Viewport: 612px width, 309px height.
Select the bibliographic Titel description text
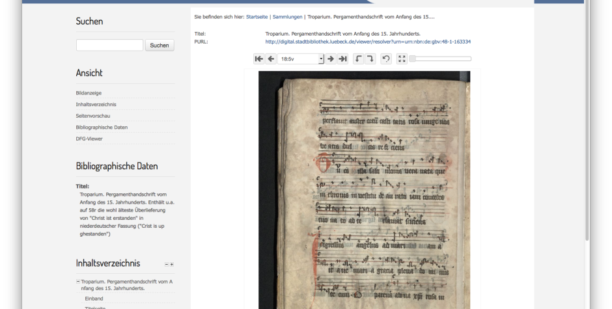pyautogui.click(x=127, y=214)
